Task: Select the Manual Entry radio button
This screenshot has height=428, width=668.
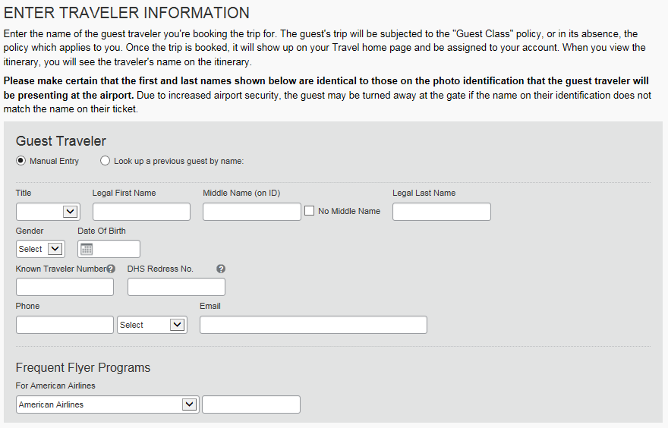Action: click(20, 161)
